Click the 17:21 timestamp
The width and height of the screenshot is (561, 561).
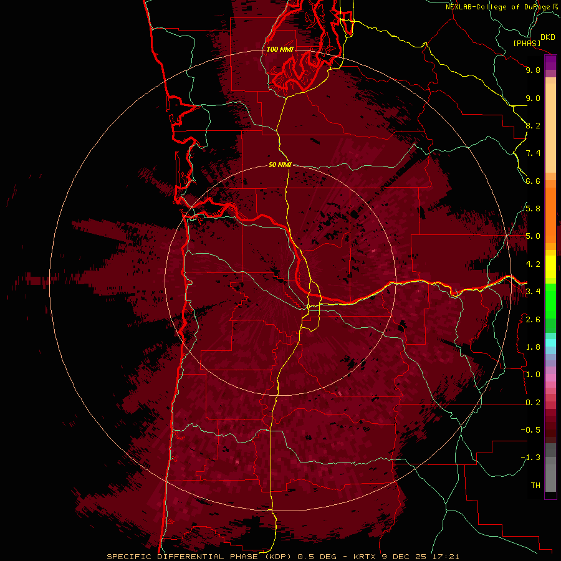click(445, 557)
